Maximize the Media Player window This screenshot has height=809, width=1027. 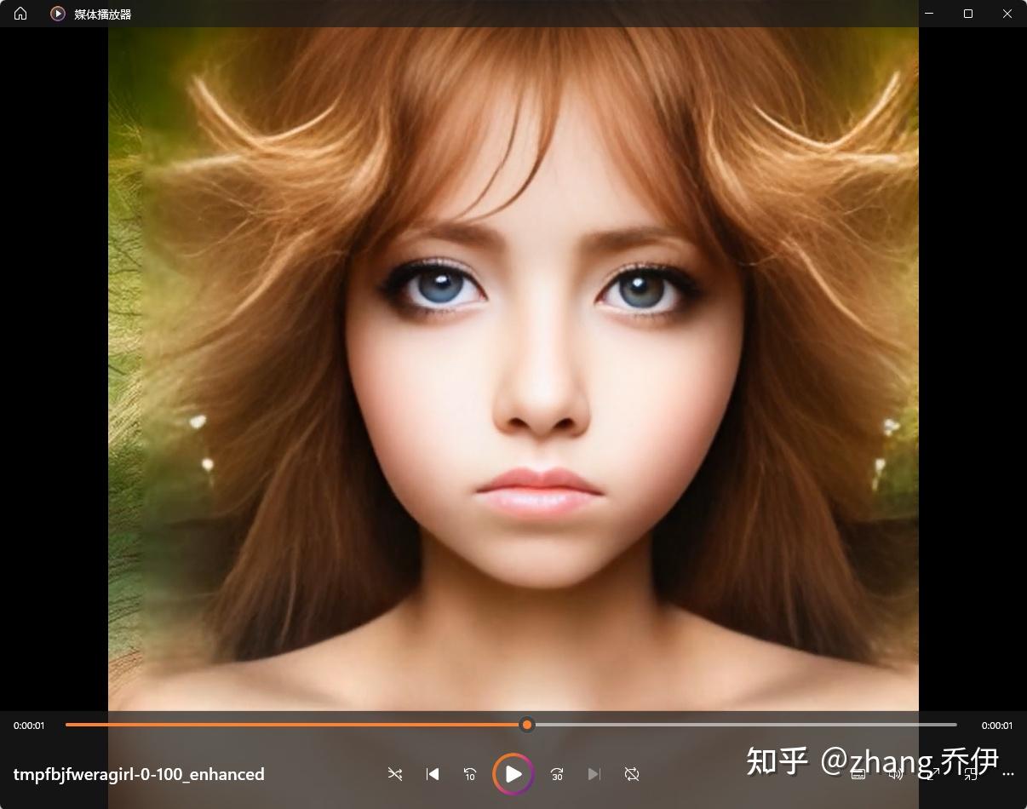[968, 14]
